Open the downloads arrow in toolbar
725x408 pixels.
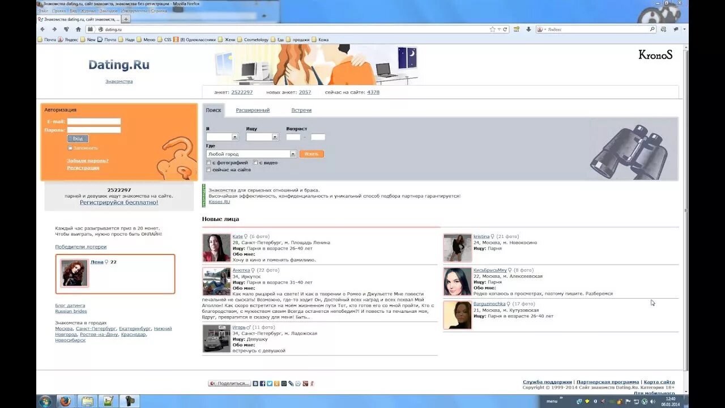pyautogui.click(x=528, y=29)
